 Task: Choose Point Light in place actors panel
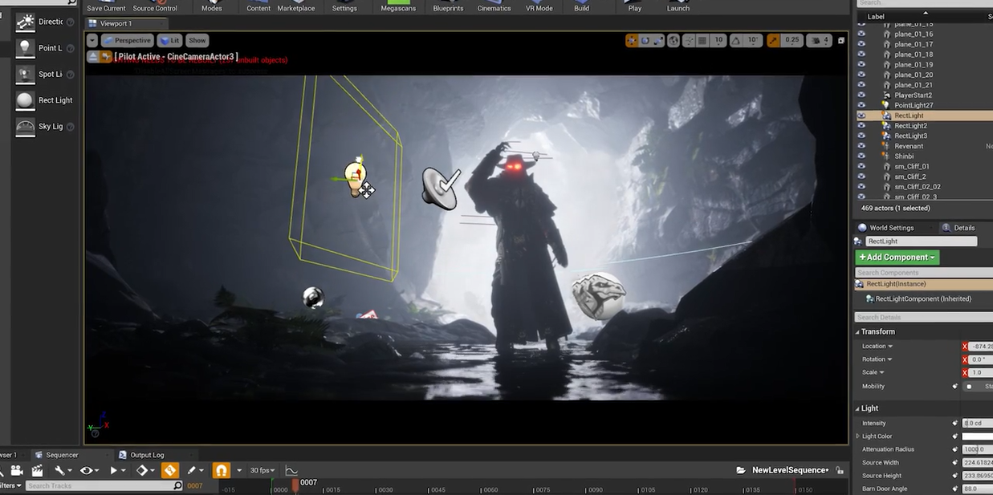tap(47, 48)
